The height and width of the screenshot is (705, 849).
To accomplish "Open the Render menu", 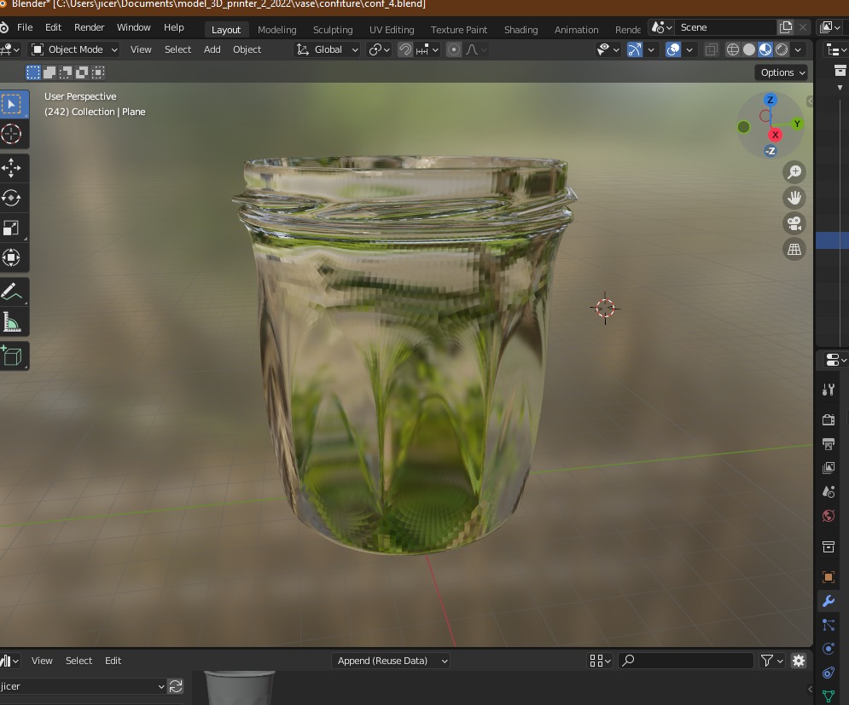I will [x=89, y=27].
